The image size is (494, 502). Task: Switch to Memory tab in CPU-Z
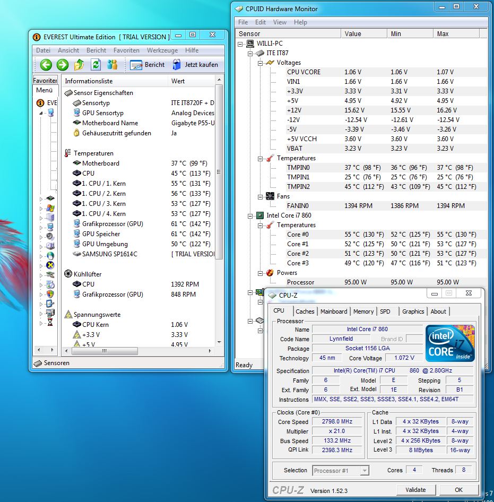point(363,311)
